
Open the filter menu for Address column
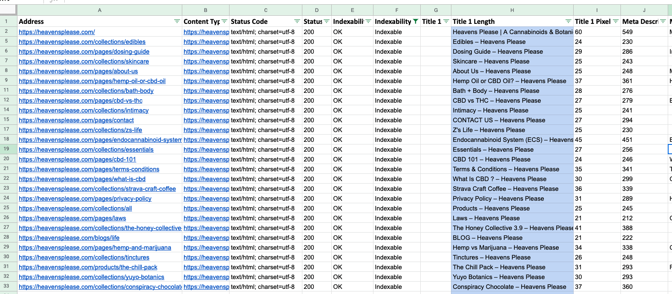(x=177, y=21)
